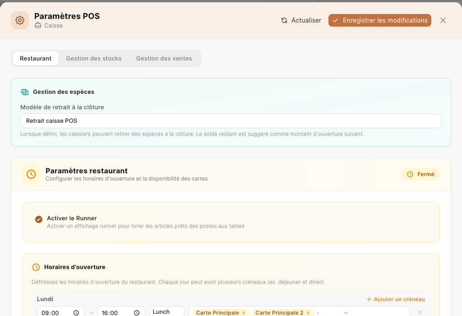The height and width of the screenshot is (316, 462).
Task: Delete the Lundi Lunch time slot
Action: tap(420, 312)
